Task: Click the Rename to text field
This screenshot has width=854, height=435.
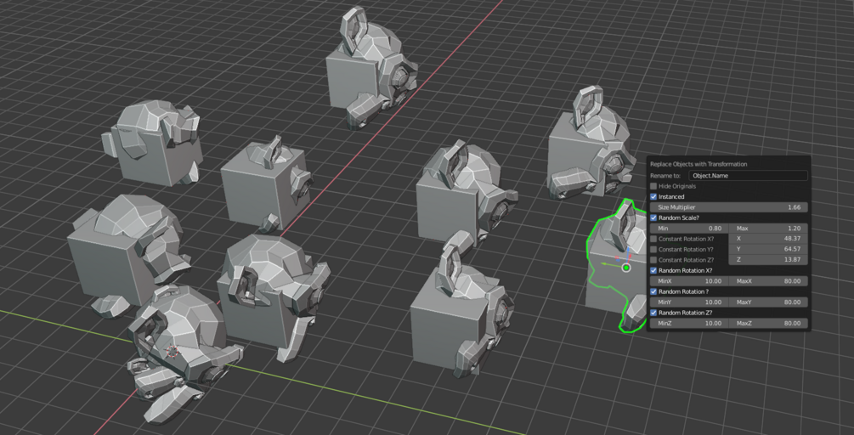Action: [x=748, y=176]
